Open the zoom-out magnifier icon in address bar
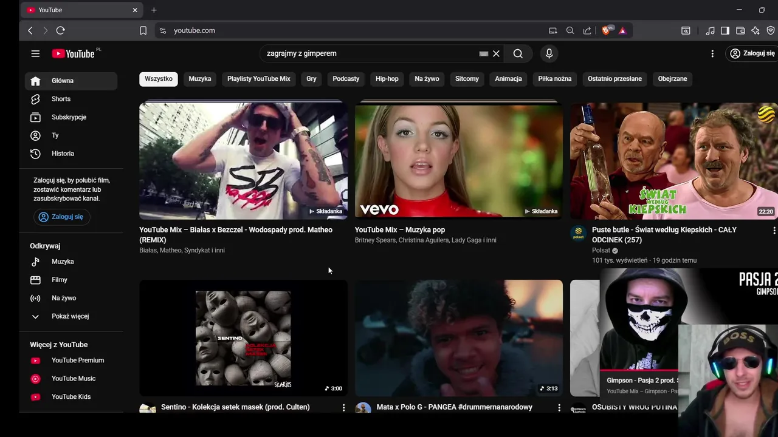 (x=570, y=30)
